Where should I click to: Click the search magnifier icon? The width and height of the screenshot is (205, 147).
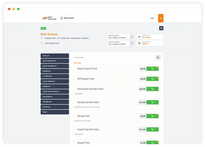pyautogui.click(x=158, y=58)
